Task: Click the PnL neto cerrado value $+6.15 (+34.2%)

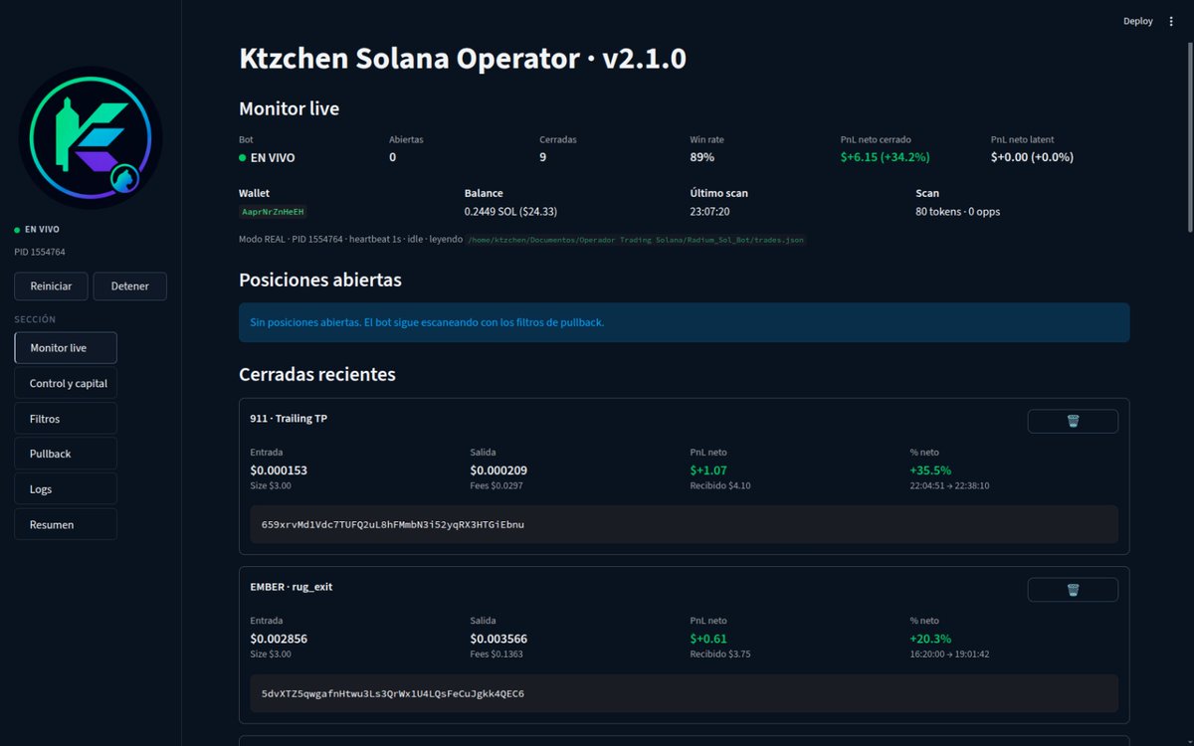Action: coord(885,157)
